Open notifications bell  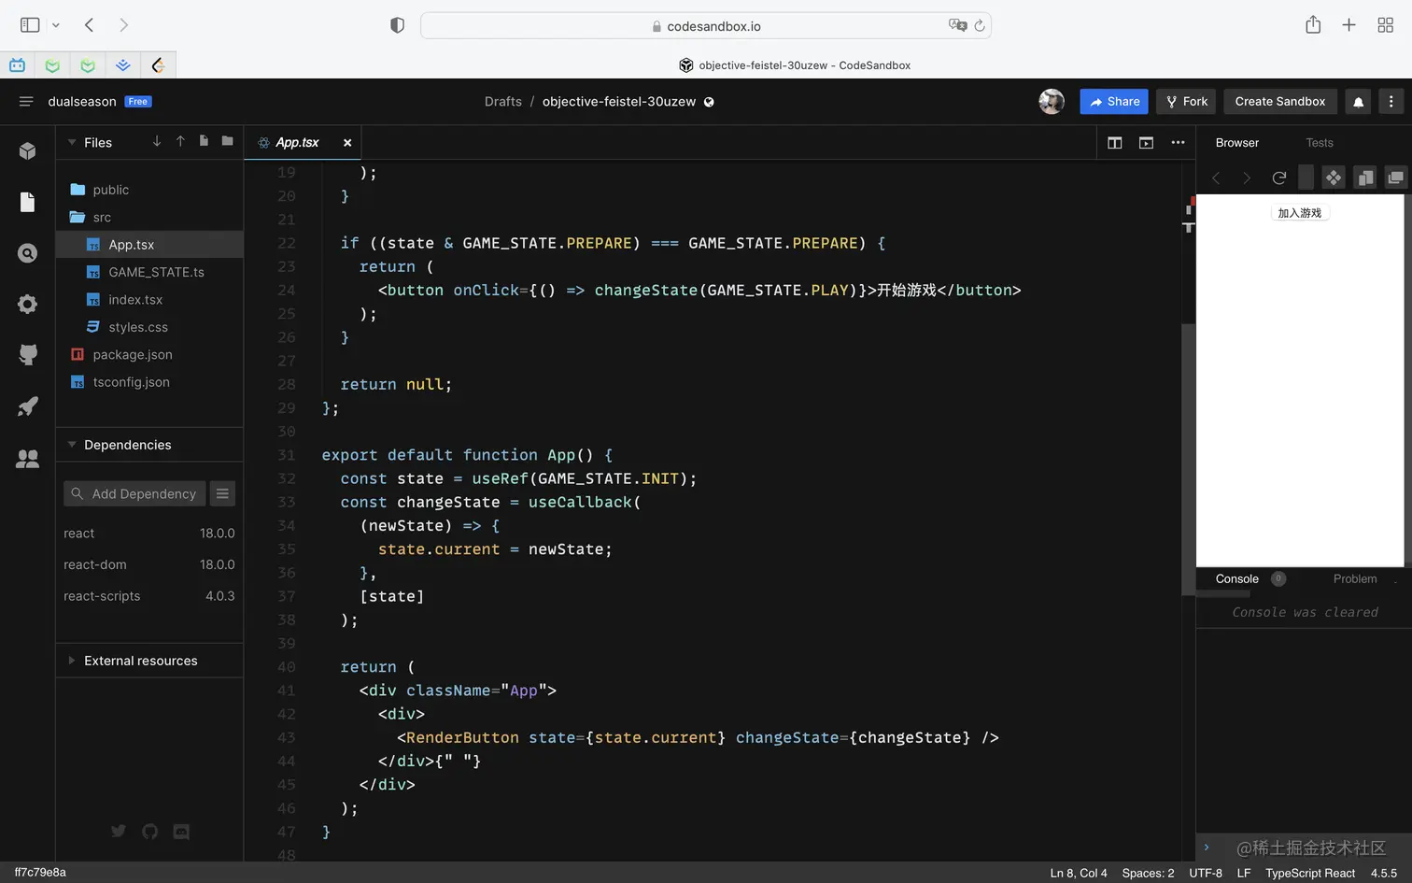(1359, 101)
